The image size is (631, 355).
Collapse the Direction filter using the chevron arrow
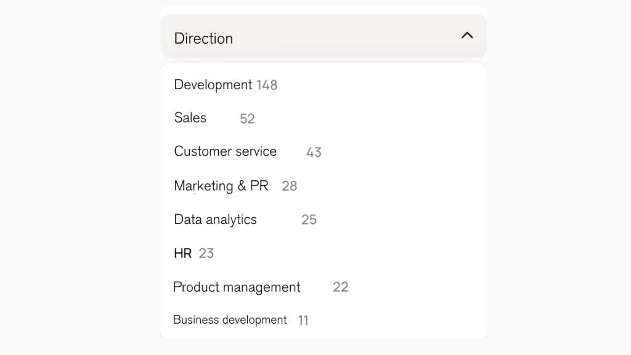tap(467, 36)
